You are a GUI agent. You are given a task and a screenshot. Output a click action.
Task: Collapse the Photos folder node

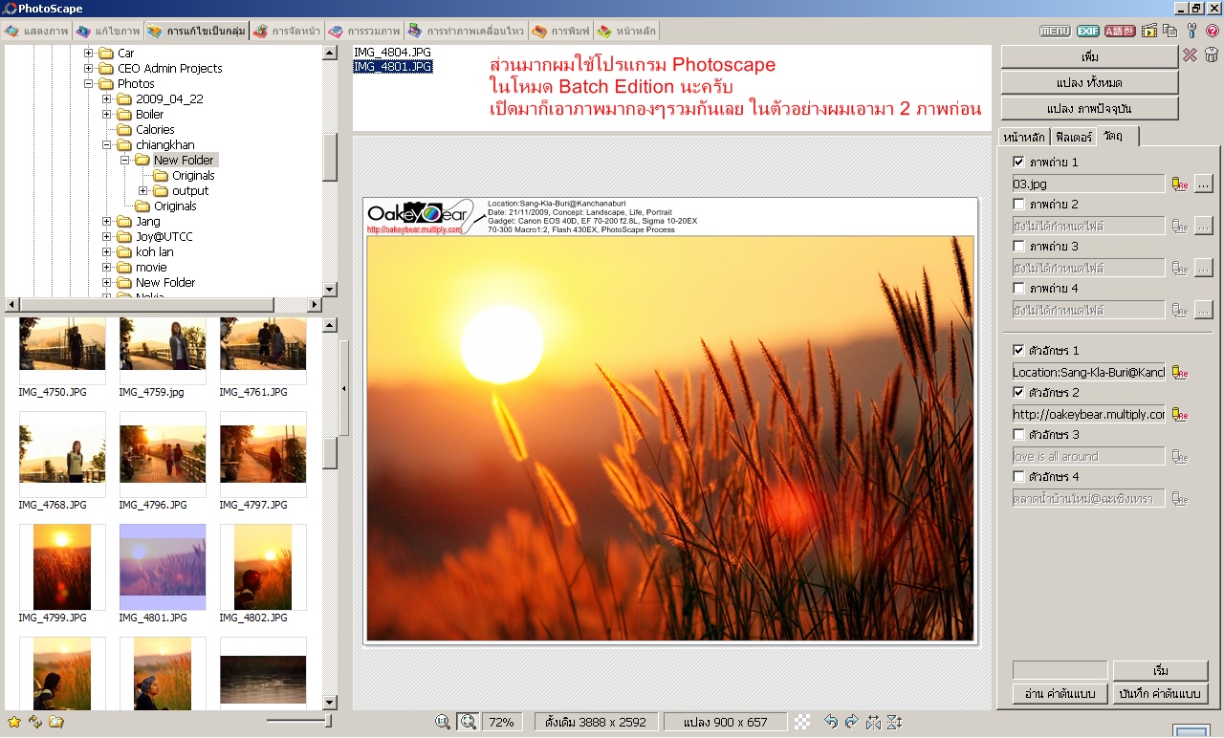89,84
